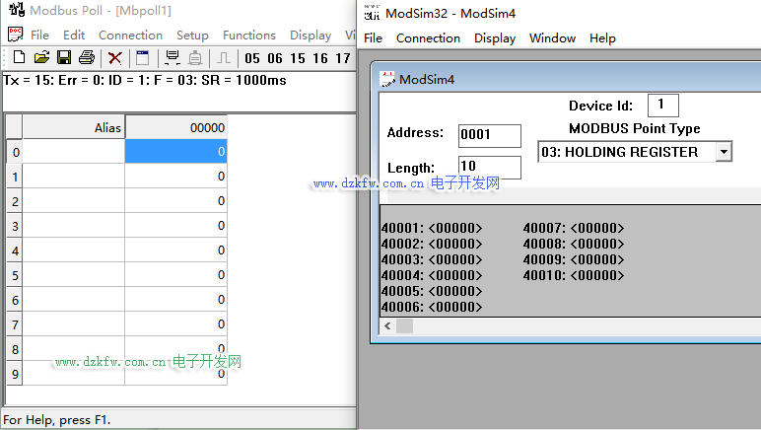
Task: Select the highlighted cell in row 0
Action: [x=175, y=152]
